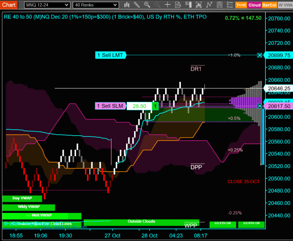Image resolution: width=293 pixels, height=241 pixels.
Task: Open the Chart tab
Action: click(x=8, y=5)
